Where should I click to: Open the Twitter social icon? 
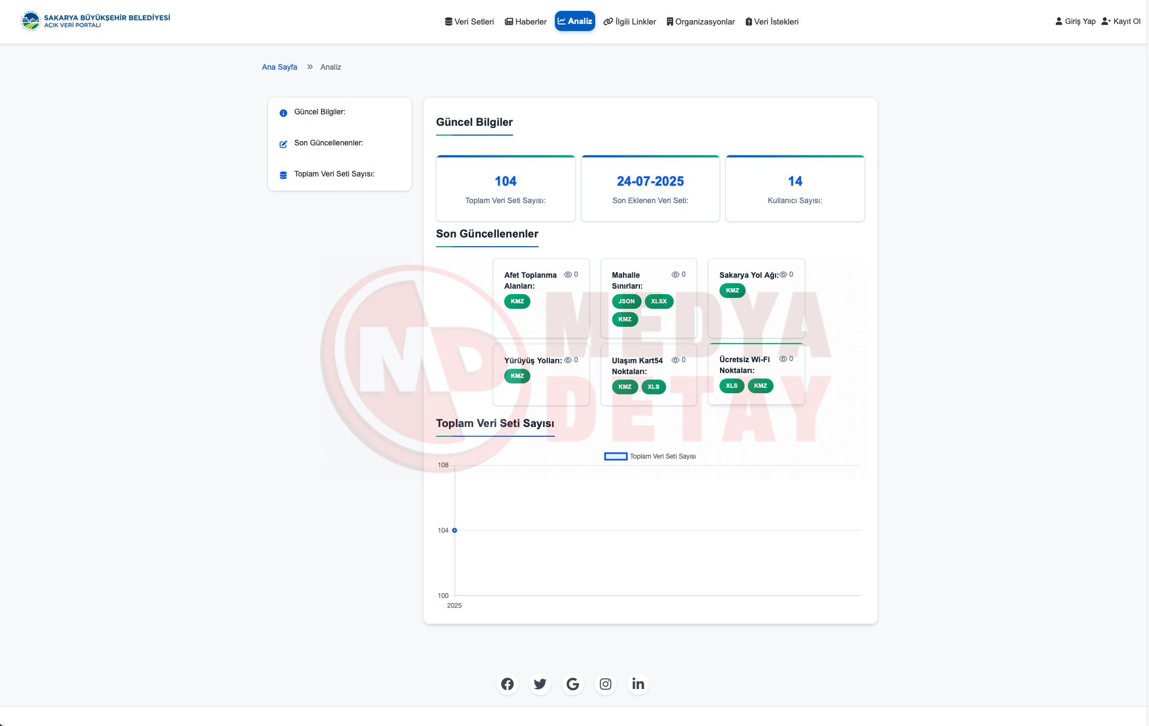(x=540, y=684)
